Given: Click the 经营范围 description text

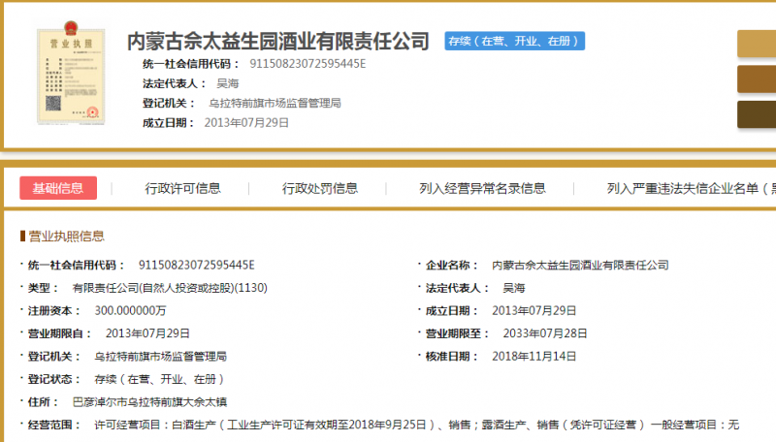Looking at the screenshot, I should (417, 425).
